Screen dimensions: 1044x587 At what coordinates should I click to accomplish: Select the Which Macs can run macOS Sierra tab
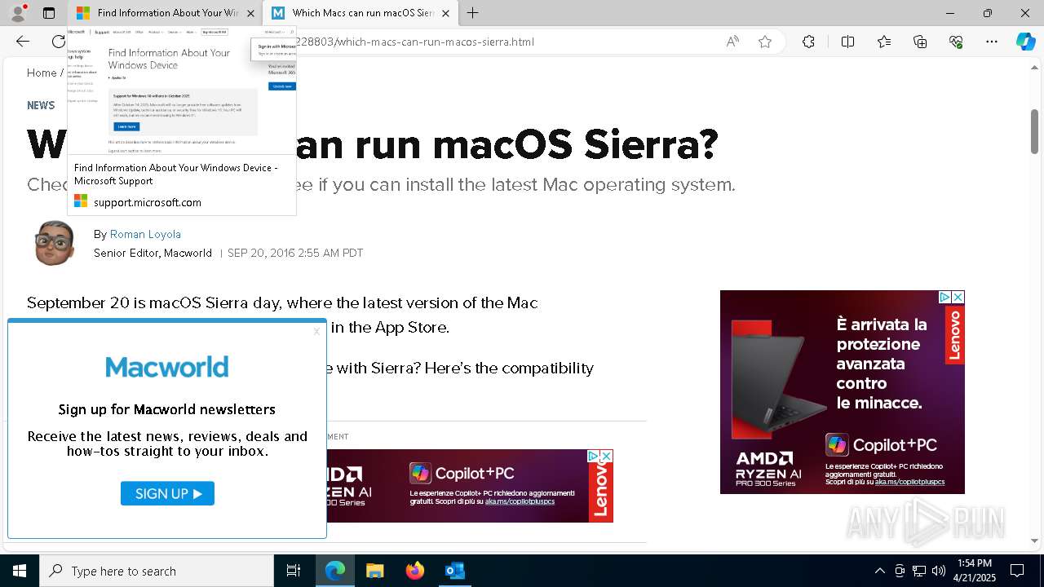point(360,13)
